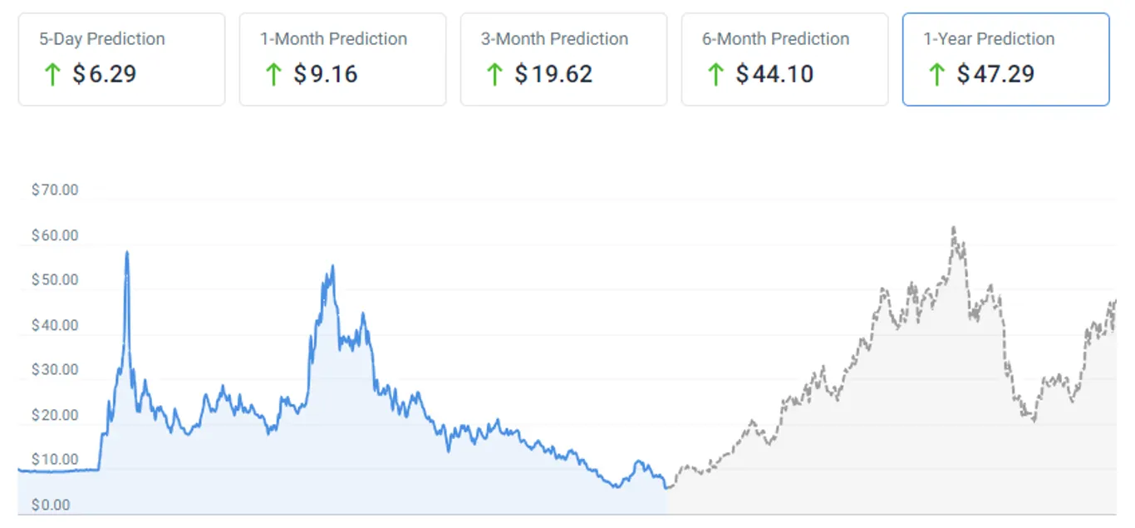Screen dimensions: 1135x528
Task: Click the $20.00 y-axis label
Action: (x=55, y=416)
